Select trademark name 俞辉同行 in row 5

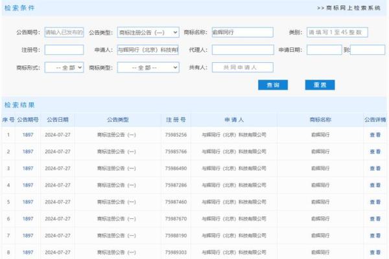pyautogui.click(x=320, y=202)
